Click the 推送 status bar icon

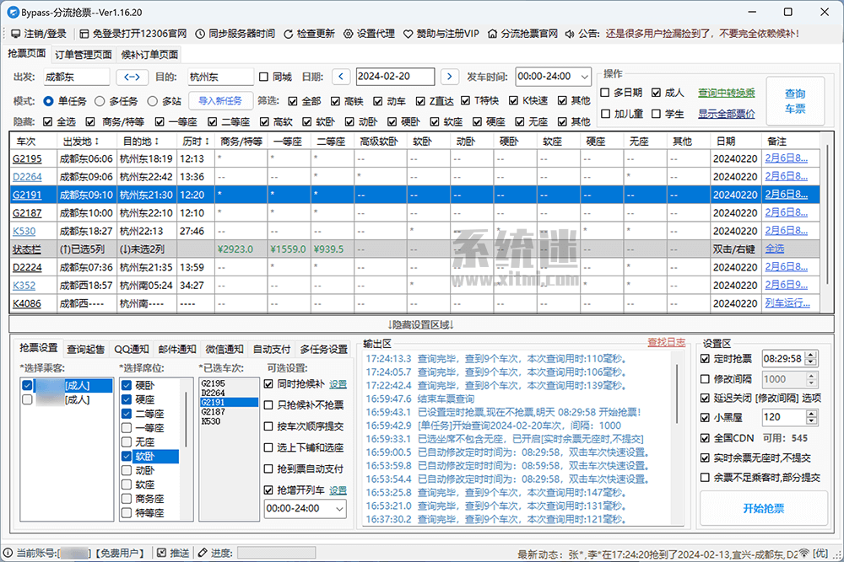(x=161, y=553)
